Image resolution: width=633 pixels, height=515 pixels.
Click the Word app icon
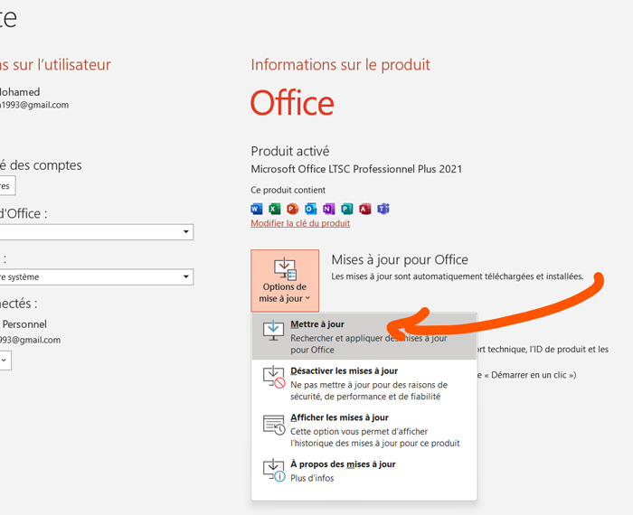(x=256, y=209)
